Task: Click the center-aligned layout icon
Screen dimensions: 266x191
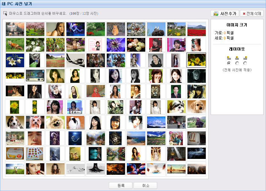Action: 237,58
